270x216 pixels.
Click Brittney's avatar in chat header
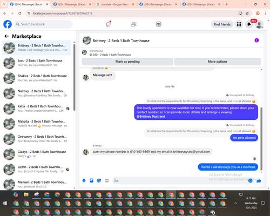click(x=87, y=40)
